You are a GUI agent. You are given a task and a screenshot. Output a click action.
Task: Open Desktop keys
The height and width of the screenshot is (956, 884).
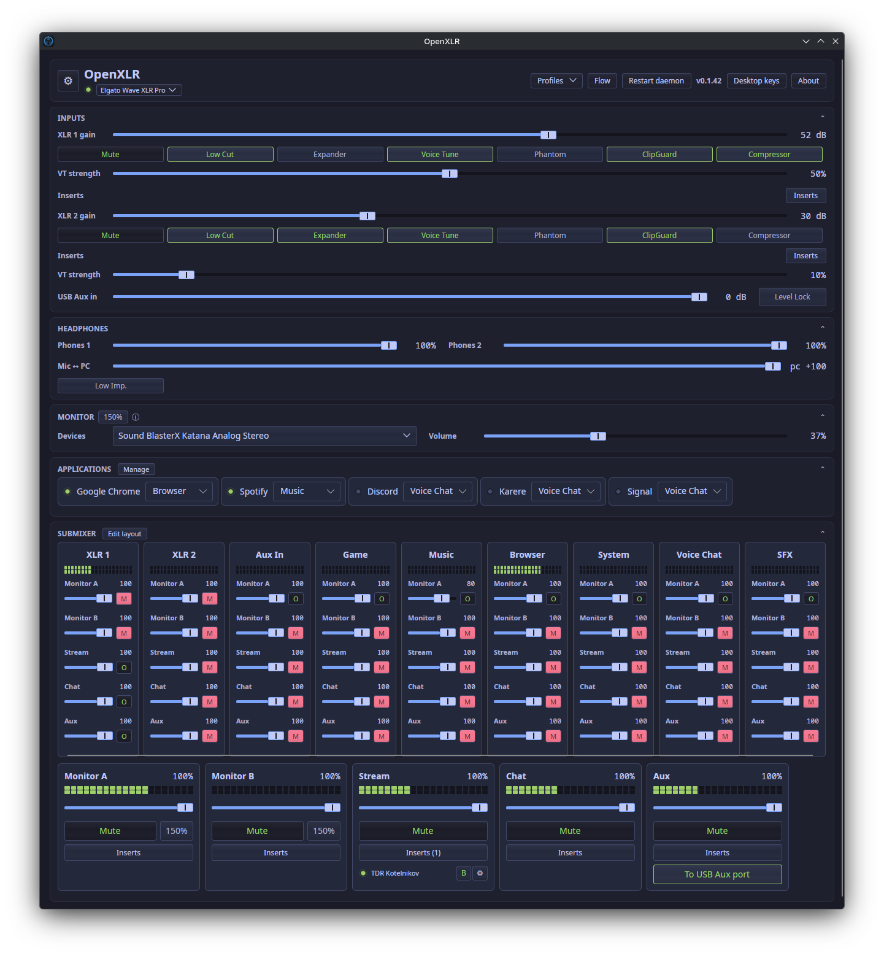click(756, 81)
